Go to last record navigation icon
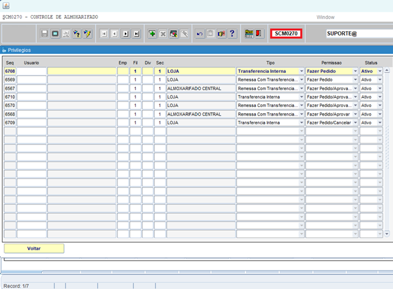The image size is (393, 289). click(137, 34)
